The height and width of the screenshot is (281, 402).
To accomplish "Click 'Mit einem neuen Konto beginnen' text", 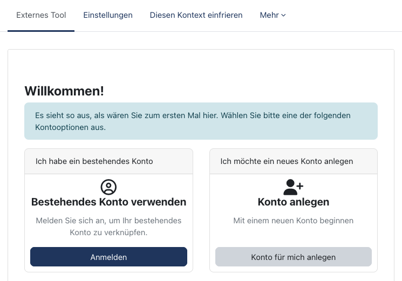I will (x=294, y=221).
